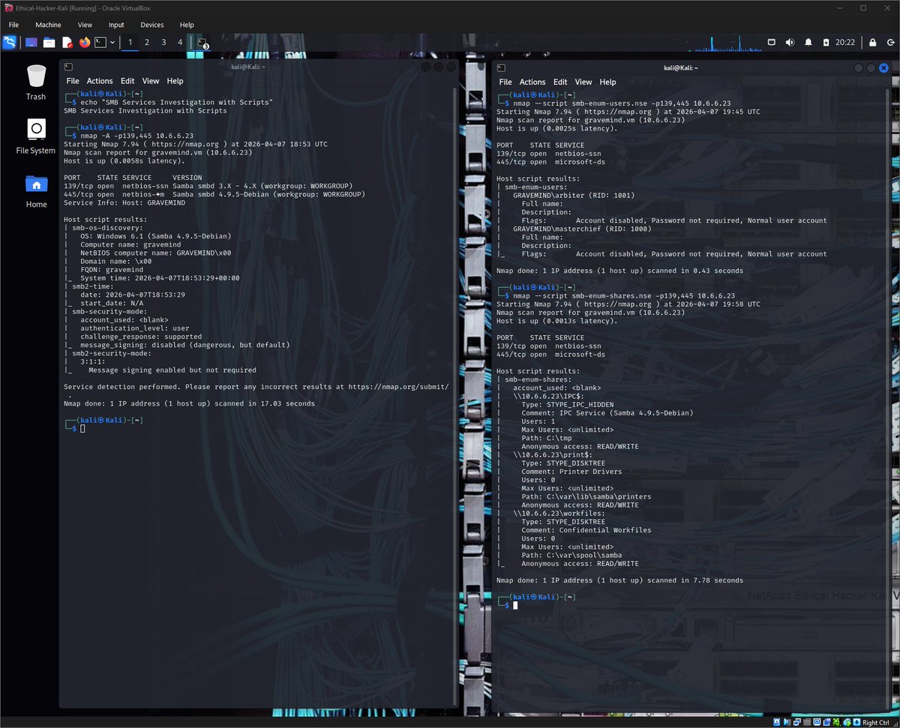900x728 pixels.
Task: Open the terminal emulator panel launcher
Action: [100, 42]
